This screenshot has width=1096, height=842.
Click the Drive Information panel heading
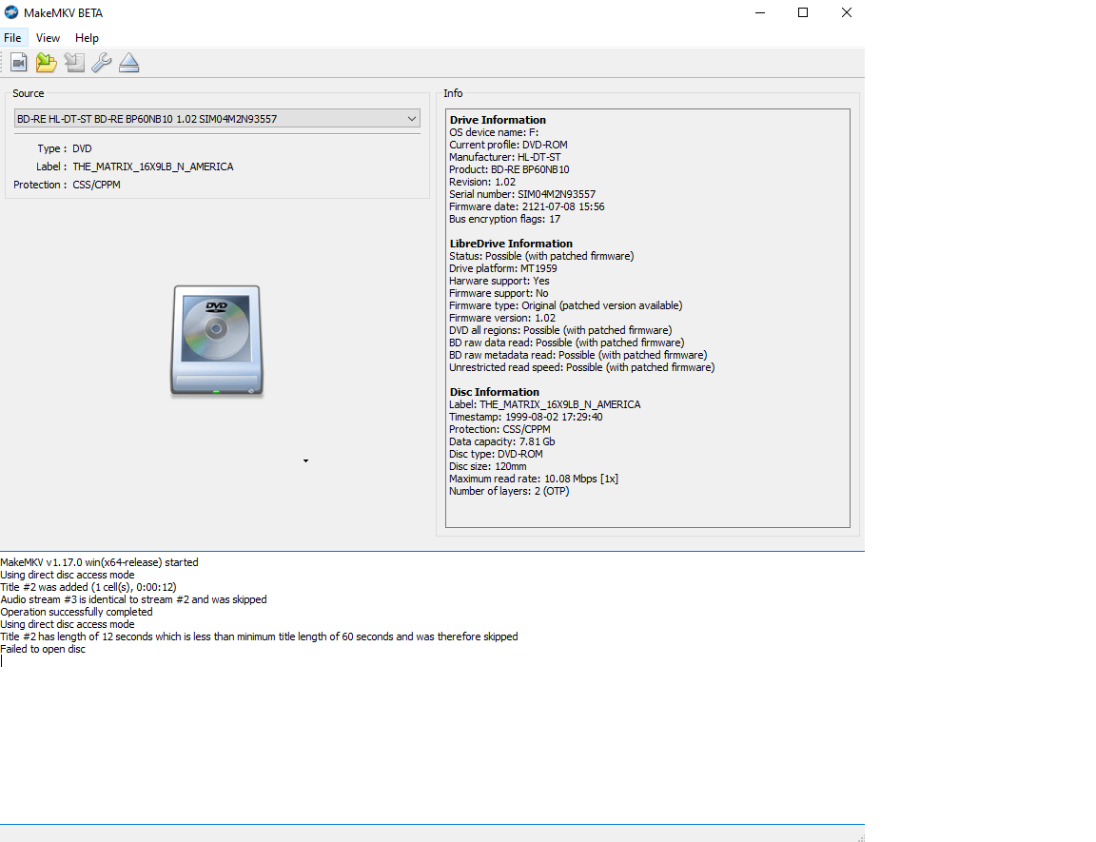[497, 120]
